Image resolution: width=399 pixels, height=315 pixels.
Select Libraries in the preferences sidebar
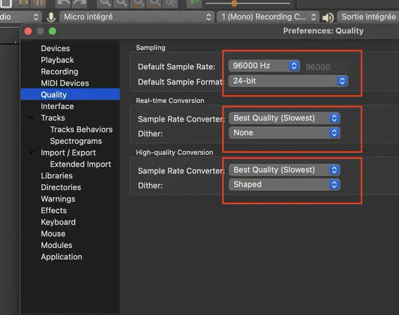[57, 175]
